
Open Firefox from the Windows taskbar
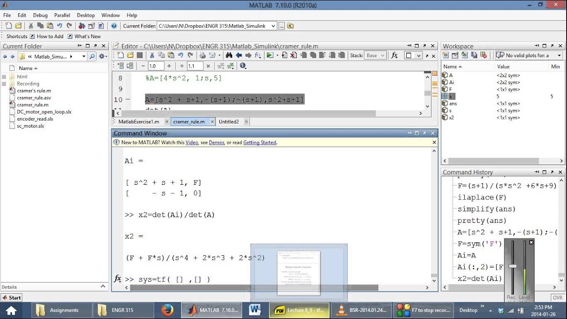(167, 310)
